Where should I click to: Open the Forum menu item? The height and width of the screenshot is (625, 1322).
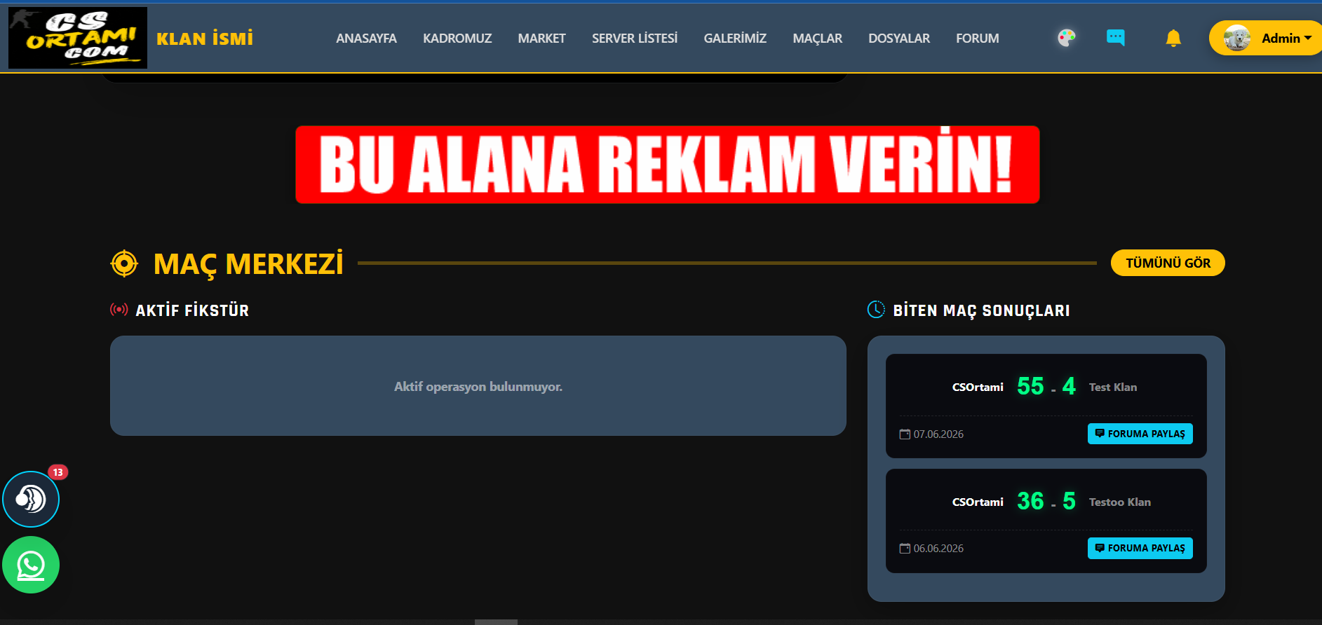tap(978, 39)
